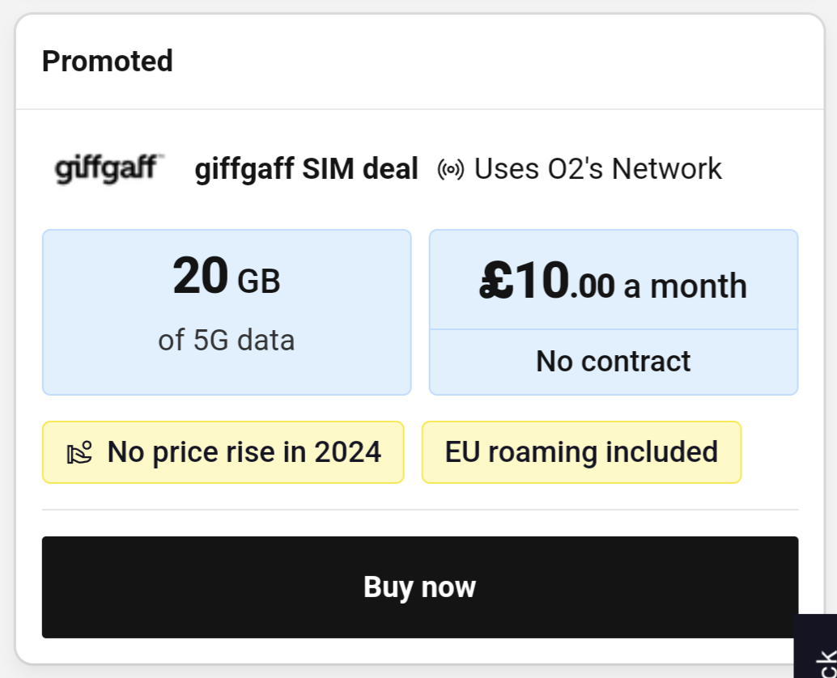
Task: Click the giffgaff logo
Action: (108, 168)
